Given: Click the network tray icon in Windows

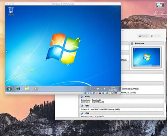Looking at the screenshot, I should click(101, 89).
